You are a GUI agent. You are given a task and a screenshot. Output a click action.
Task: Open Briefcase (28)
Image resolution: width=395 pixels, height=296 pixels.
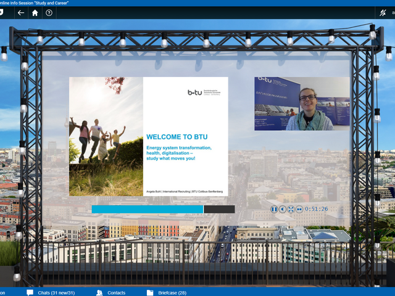coord(172,293)
